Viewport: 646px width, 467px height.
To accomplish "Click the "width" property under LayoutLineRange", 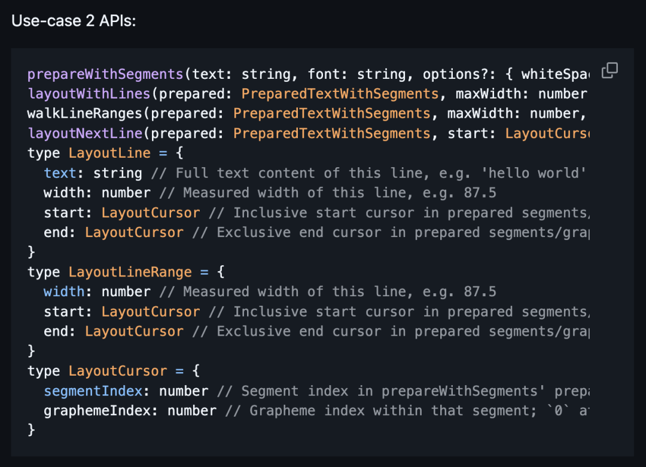I will (64, 292).
